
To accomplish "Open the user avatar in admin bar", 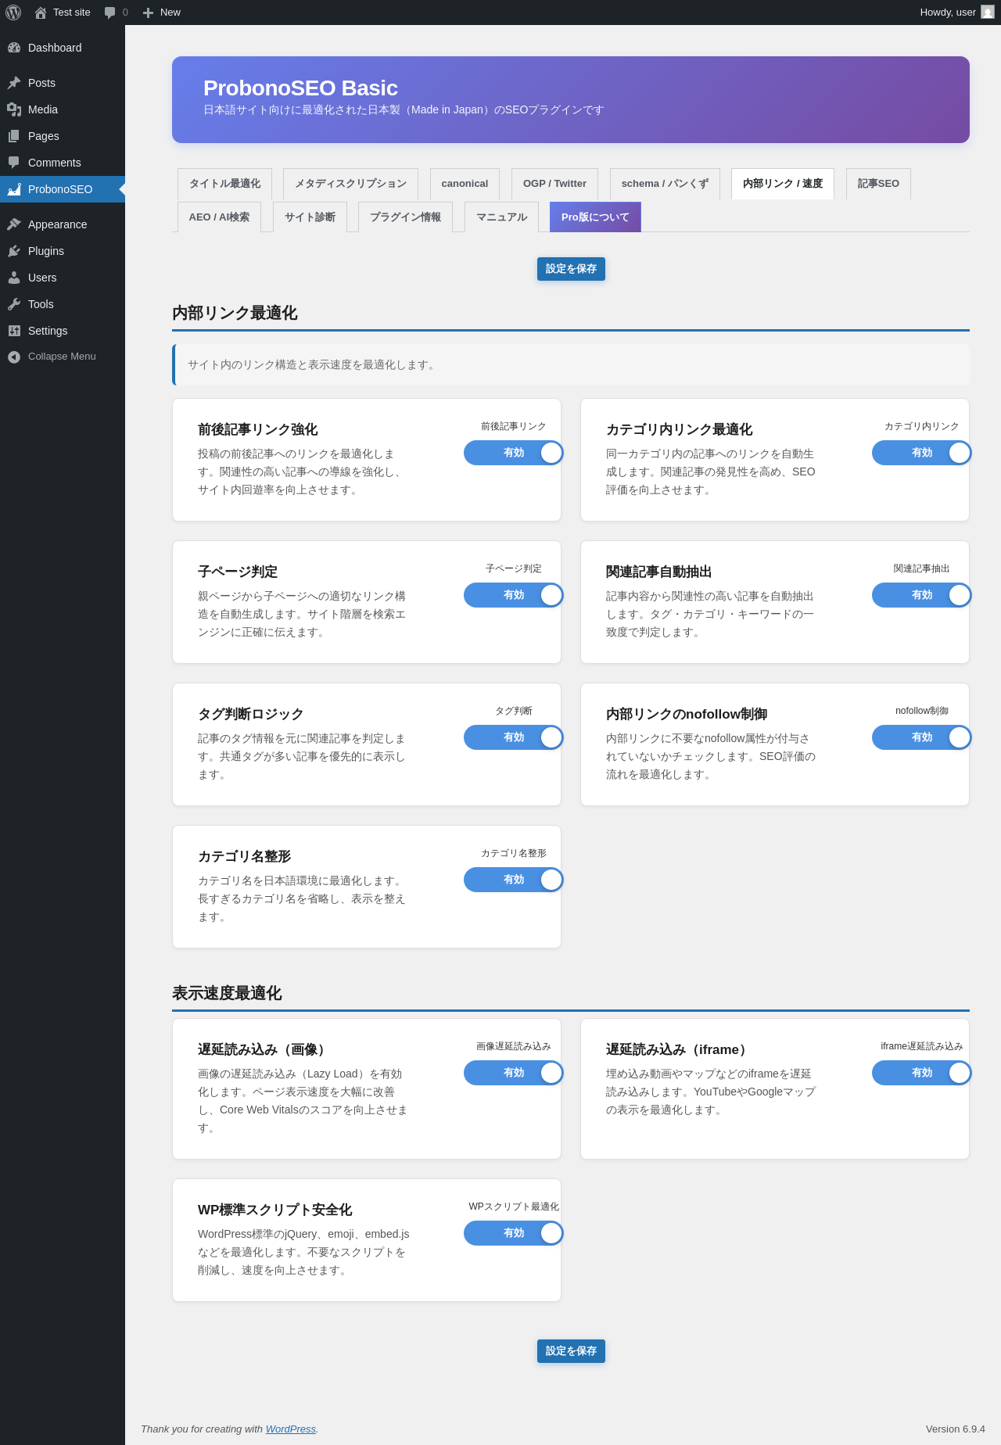I will [988, 13].
